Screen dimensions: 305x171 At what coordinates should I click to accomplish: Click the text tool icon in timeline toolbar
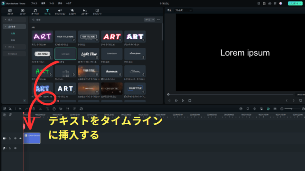point(47,109)
